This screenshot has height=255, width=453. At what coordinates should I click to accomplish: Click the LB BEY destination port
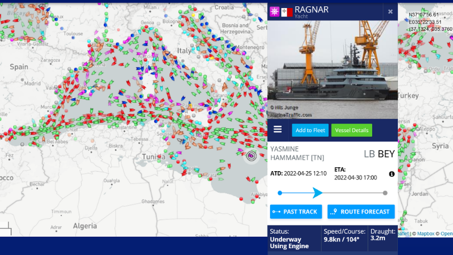379,154
